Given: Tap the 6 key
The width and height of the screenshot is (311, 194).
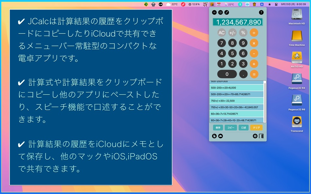Looking at the screenshot, I should coord(243,53).
